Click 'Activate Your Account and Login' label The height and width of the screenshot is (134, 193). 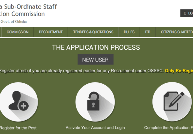pyautogui.click(x=95, y=127)
